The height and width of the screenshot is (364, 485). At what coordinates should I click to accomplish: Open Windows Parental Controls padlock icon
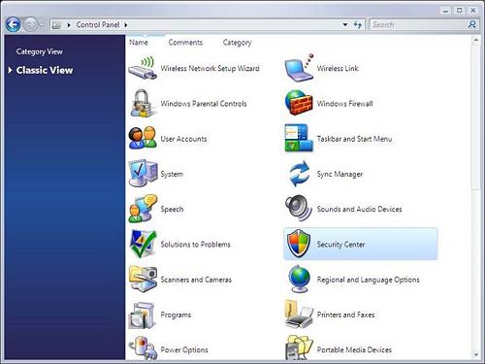(142, 103)
